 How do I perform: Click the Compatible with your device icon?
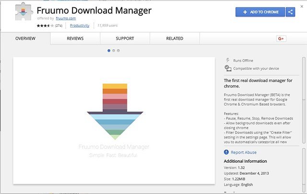pyautogui.click(x=228, y=68)
